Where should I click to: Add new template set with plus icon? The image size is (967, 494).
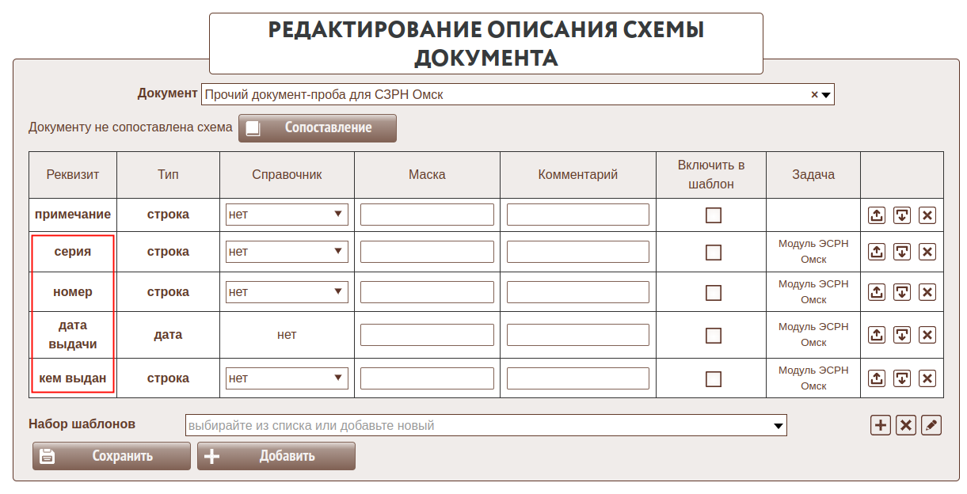(881, 425)
